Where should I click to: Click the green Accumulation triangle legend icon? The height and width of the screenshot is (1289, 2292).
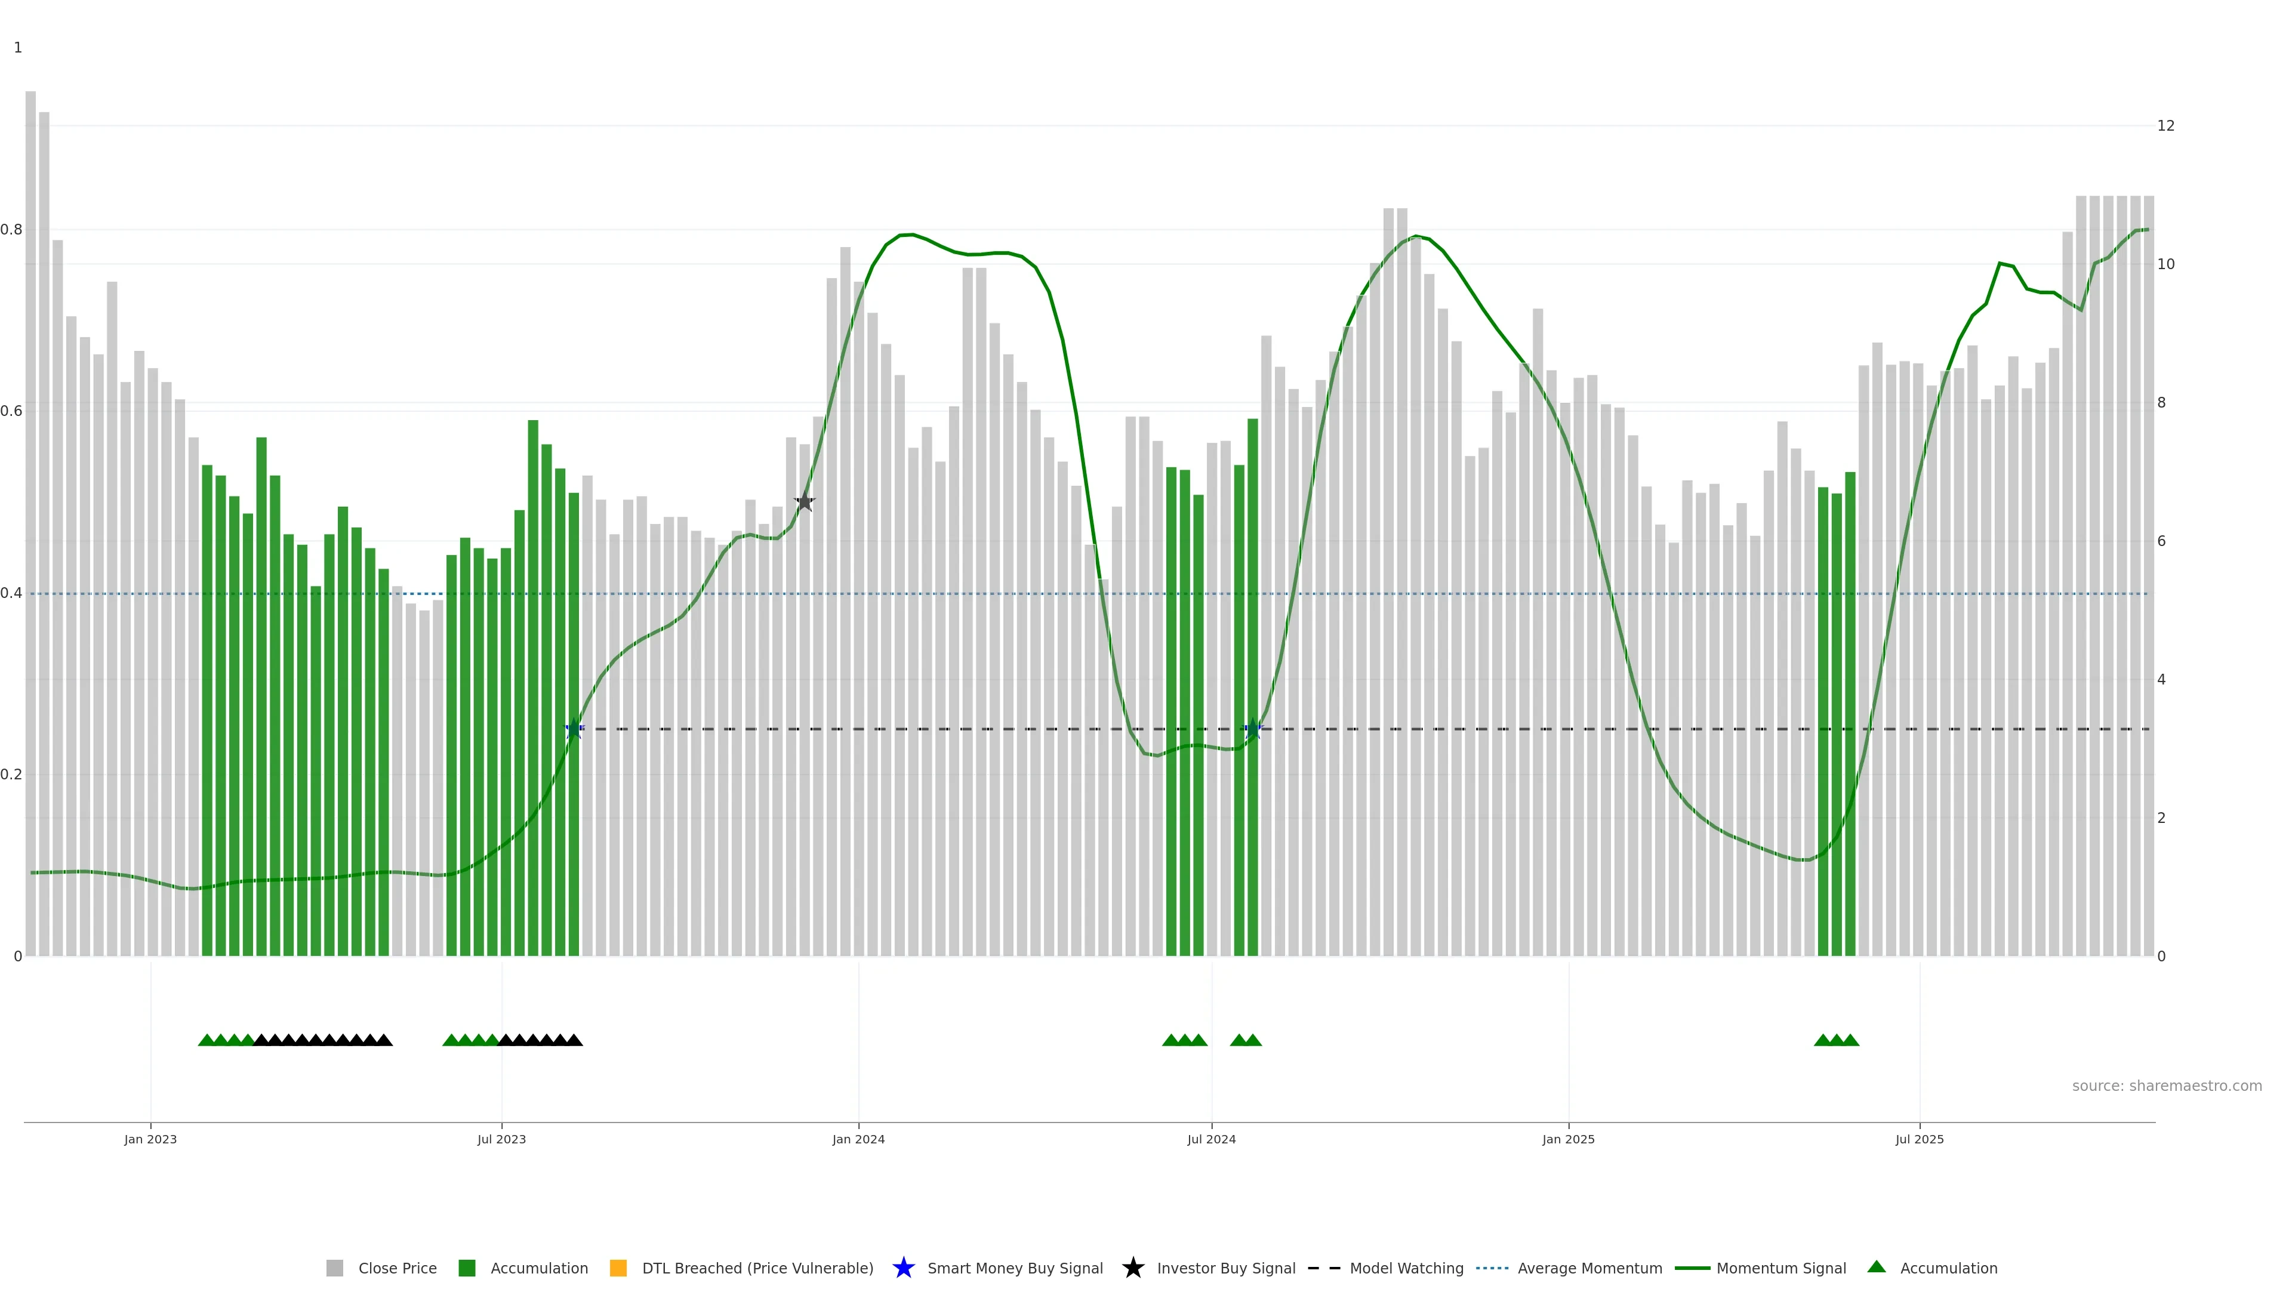(x=1877, y=1268)
